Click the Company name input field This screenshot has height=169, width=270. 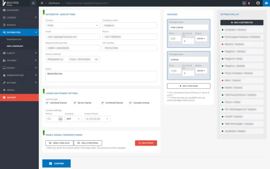129,25
